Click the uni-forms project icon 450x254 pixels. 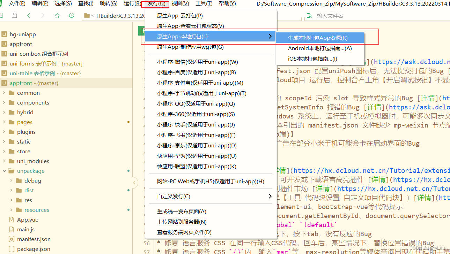[4, 63]
